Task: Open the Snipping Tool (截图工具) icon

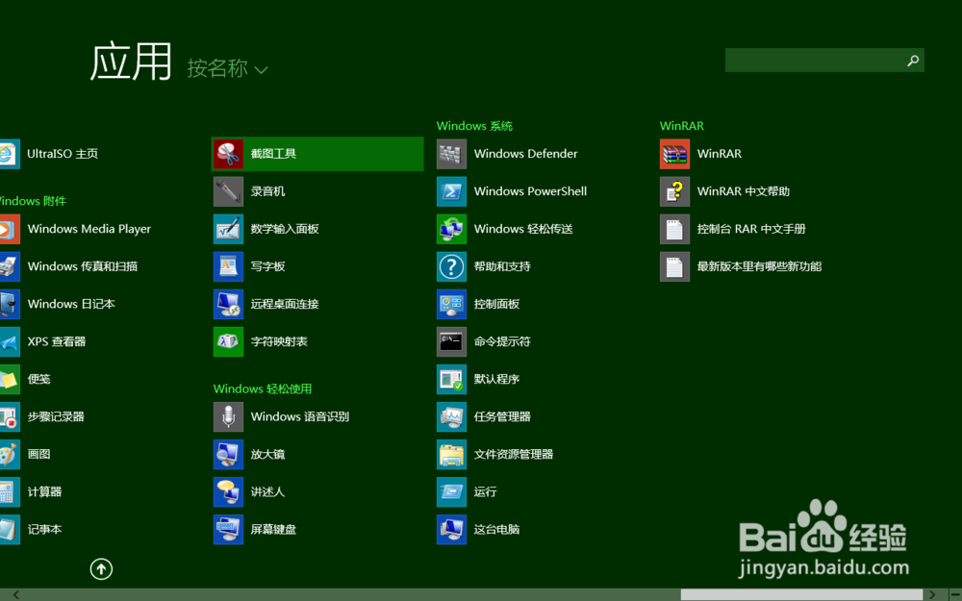Action: coord(228,154)
